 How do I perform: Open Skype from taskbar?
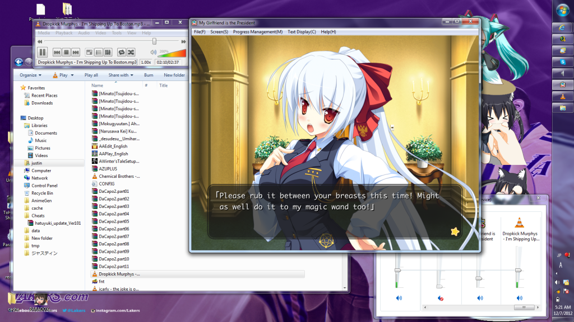[x=563, y=62]
